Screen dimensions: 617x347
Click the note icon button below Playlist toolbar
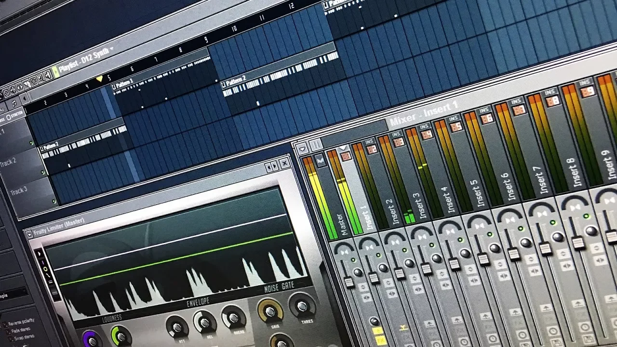point(14,103)
